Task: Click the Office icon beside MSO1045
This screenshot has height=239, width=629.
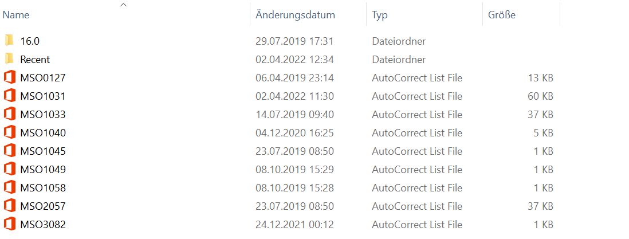Action: point(10,151)
